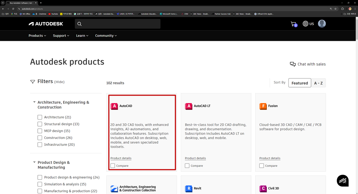This screenshot has width=358, height=194.
Task: Click the Civil 3D product icon
Action: (x=263, y=189)
